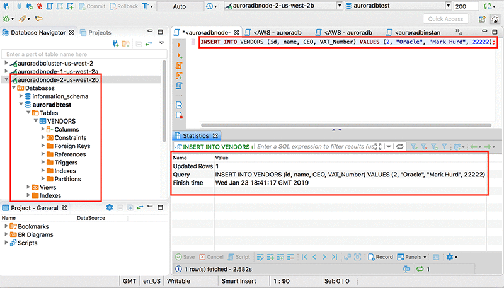Viewport: 504px width, 288px height.
Task: Click the Apply filter funnel icon
Action: point(413,147)
